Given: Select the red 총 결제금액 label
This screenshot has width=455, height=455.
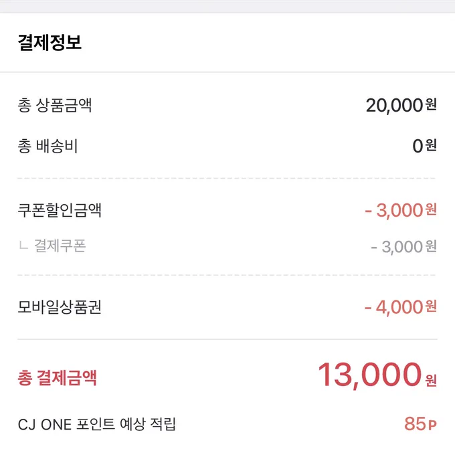Looking at the screenshot, I should tap(57, 377).
